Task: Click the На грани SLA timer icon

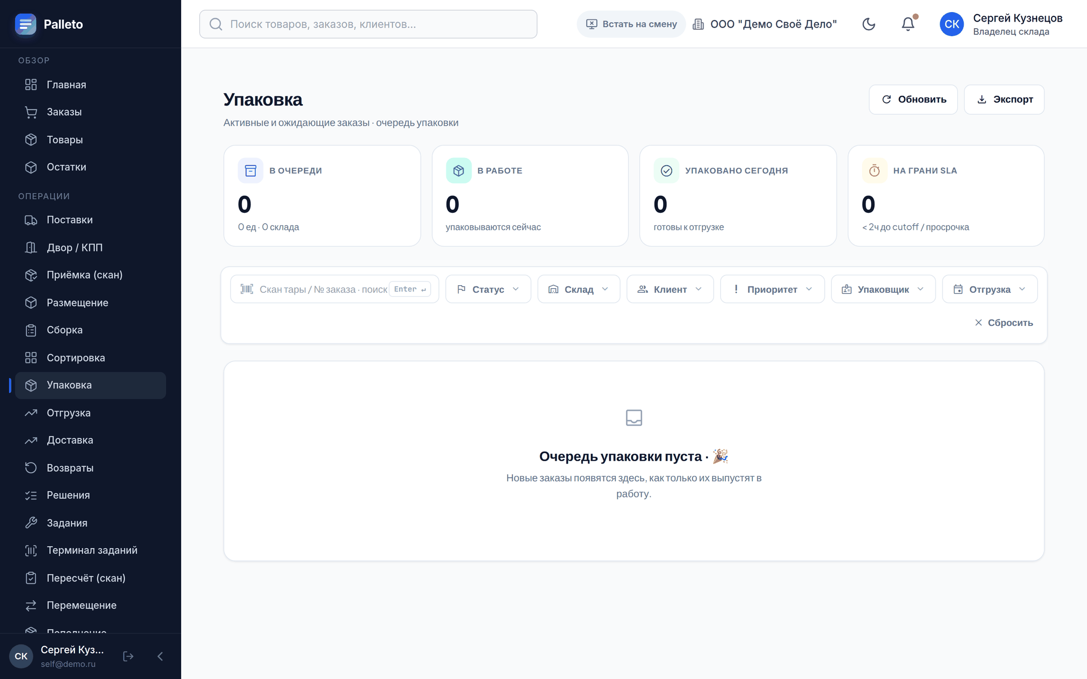Action: [875, 171]
